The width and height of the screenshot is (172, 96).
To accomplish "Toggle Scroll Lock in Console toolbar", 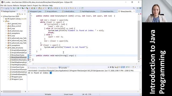I will (x=118, y=67).
